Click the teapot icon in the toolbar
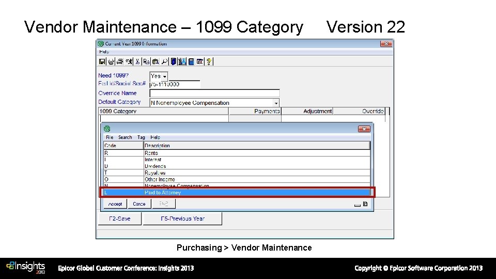This screenshot has height=279, width=496. click(111, 61)
